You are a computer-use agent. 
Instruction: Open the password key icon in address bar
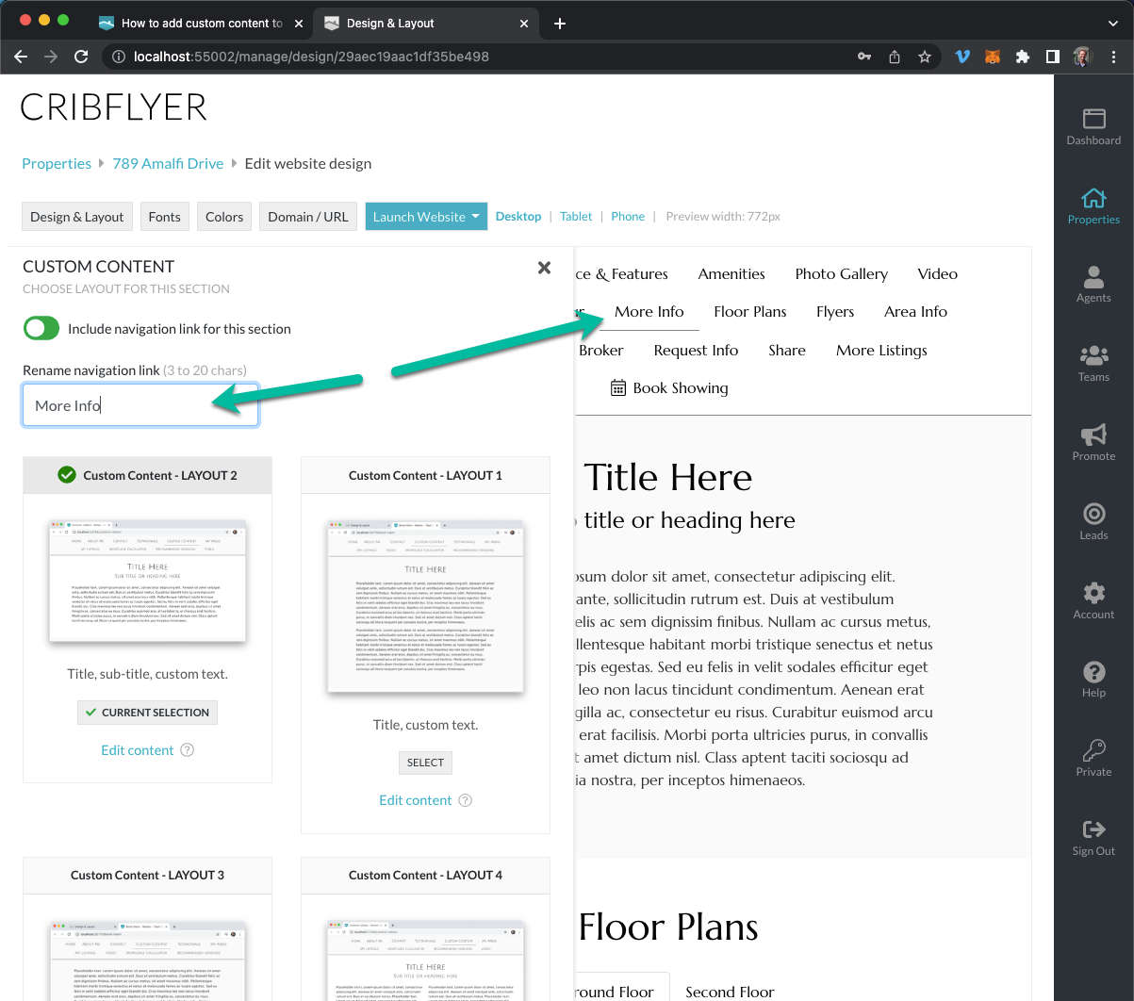click(863, 57)
